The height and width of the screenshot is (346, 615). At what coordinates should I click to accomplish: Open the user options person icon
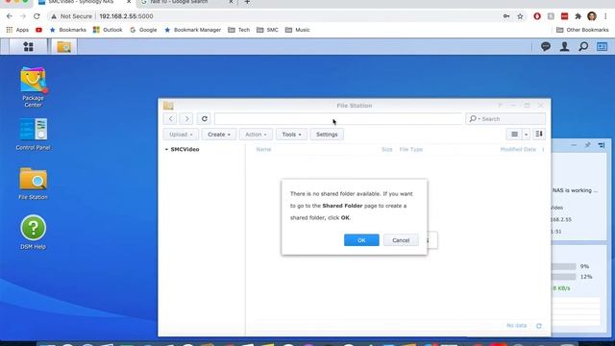click(x=564, y=47)
